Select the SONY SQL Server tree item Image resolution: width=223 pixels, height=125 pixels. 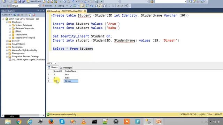click(x=24, y=19)
